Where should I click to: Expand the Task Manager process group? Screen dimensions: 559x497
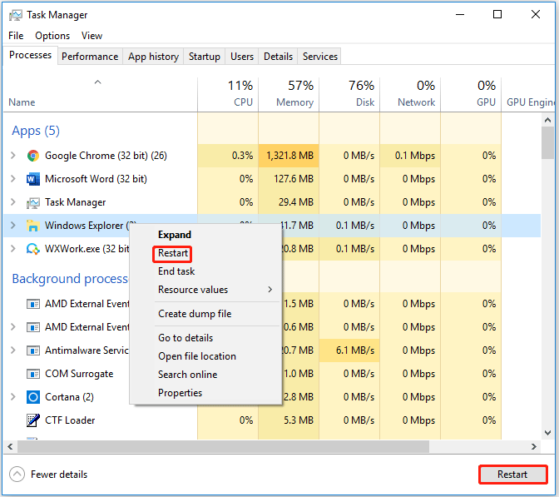tap(13, 202)
